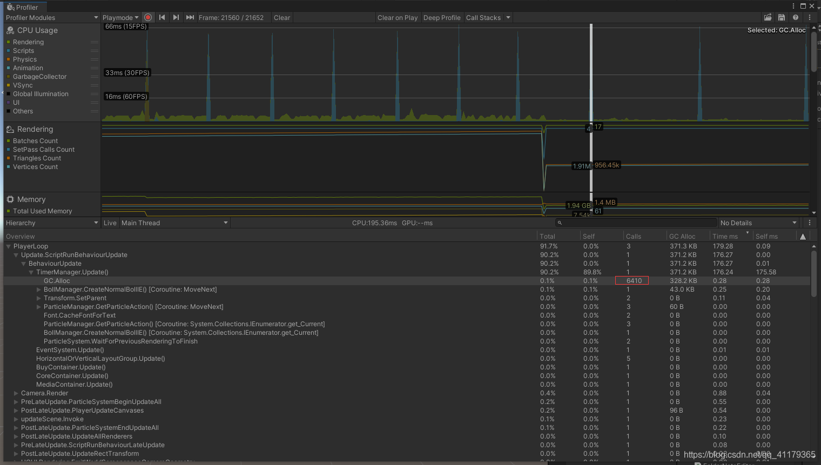Collapse the PlayerLoop tree row
Screen dimensions: 821x465
pyautogui.click(x=8, y=246)
